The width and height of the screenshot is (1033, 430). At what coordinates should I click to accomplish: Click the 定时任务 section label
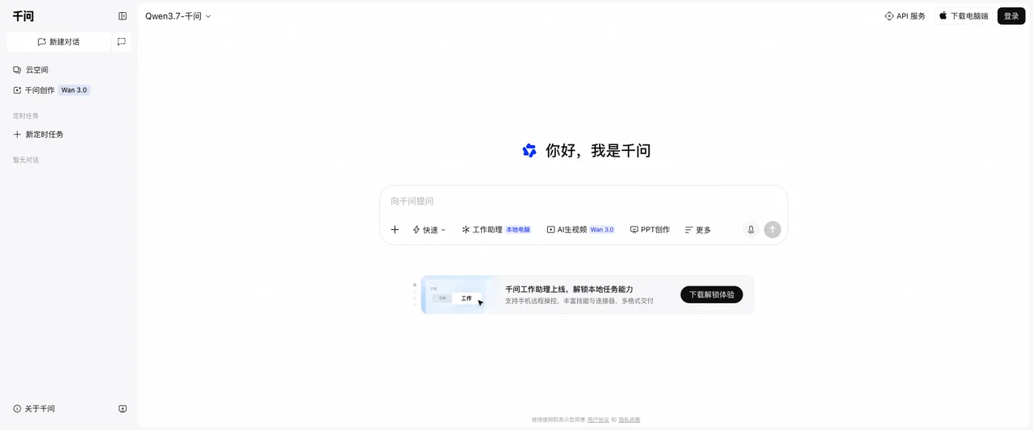pos(26,116)
